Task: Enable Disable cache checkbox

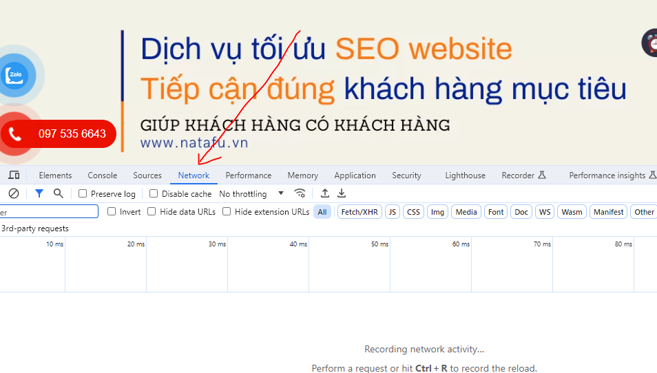Action: click(x=154, y=193)
